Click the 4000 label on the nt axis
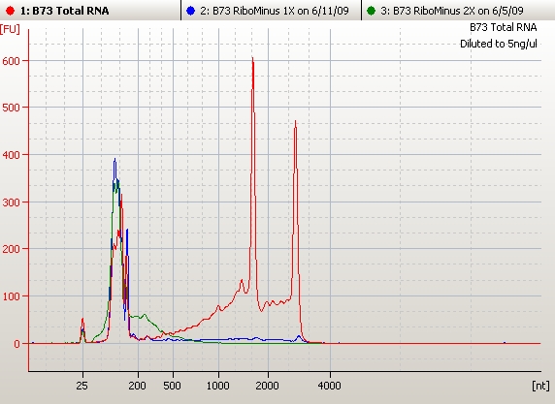 330,386
